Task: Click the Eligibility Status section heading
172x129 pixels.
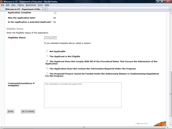Action: pos(15,29)
